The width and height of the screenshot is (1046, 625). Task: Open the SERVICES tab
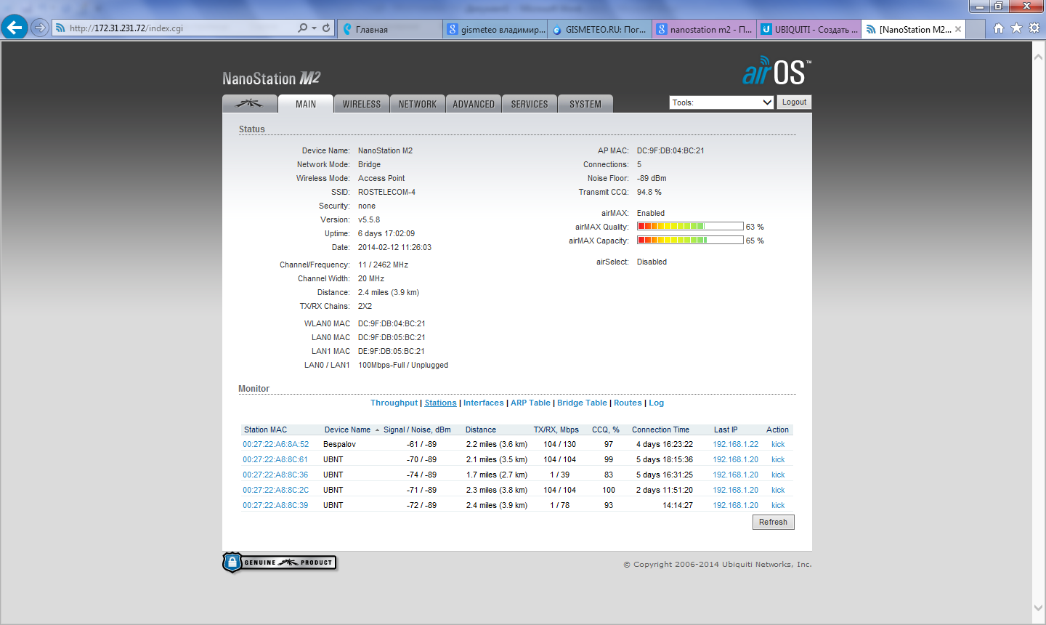(x=530, y=104)
